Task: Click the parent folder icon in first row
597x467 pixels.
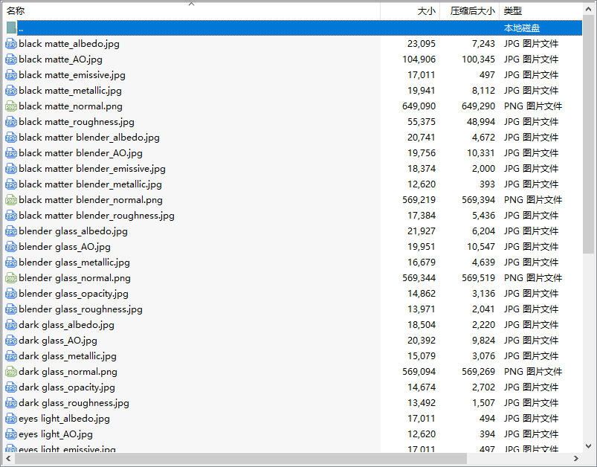Action: click(x=11, y=28)
